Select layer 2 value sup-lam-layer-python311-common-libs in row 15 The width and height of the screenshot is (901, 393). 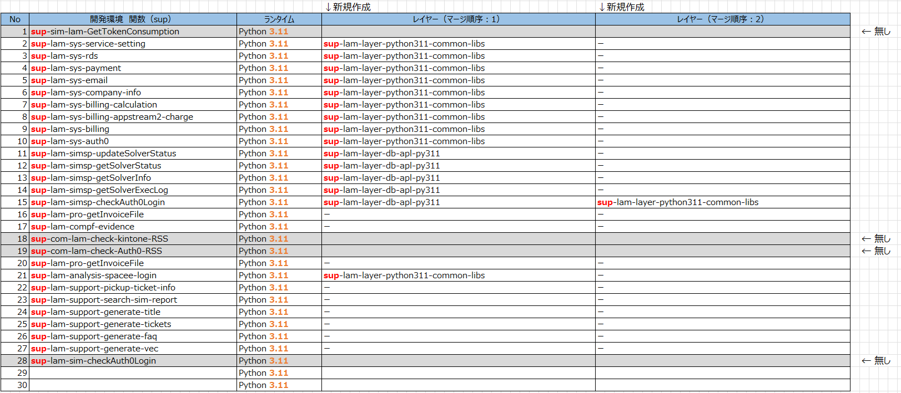678,202
